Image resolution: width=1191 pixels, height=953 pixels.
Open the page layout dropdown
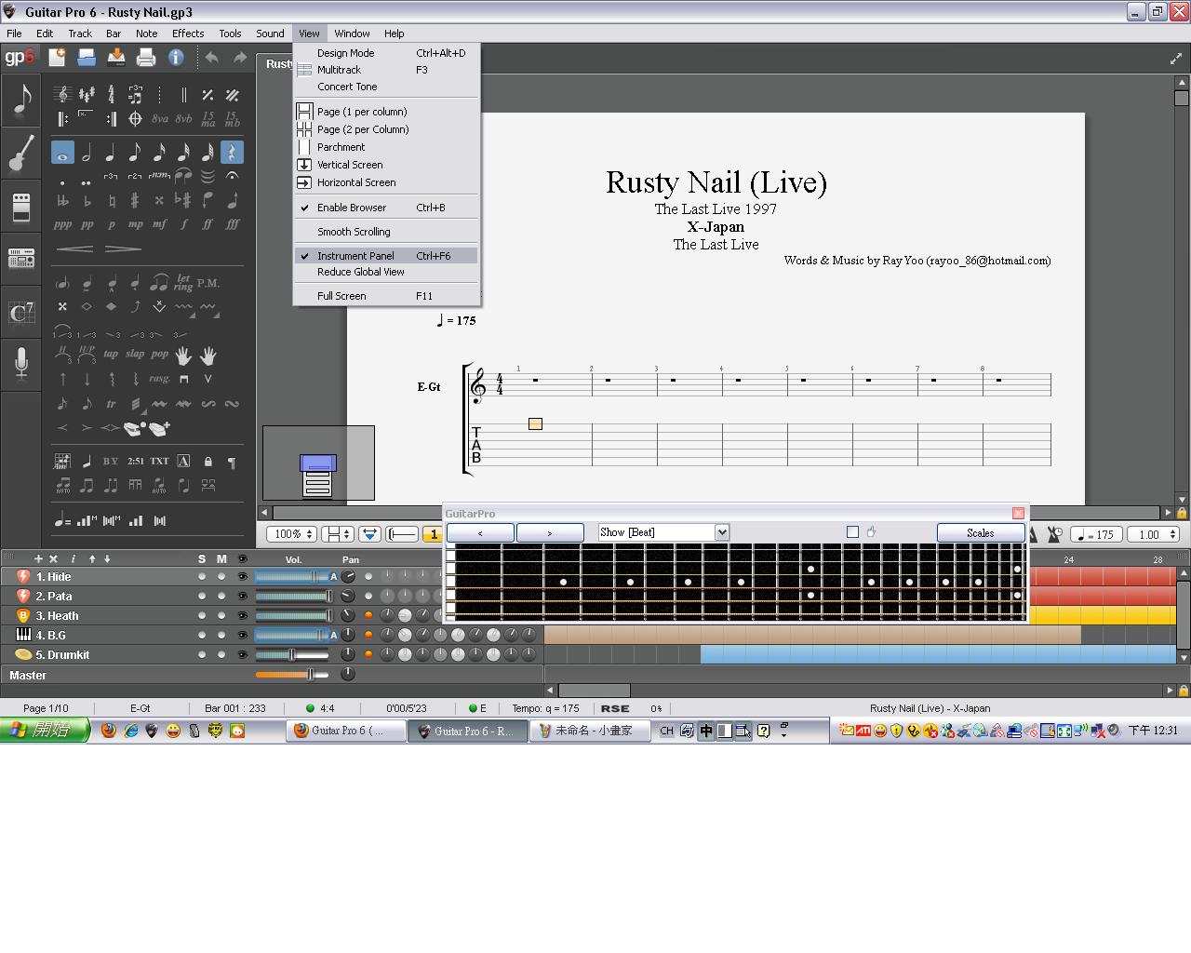point(337,534)
